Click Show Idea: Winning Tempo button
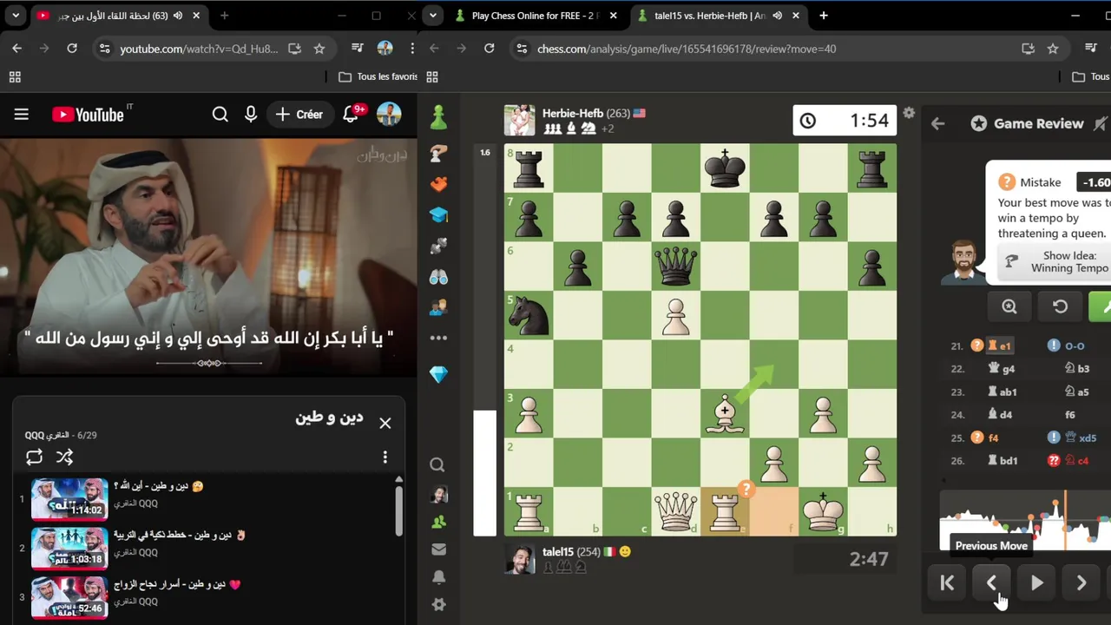This screenshot has height=625, width=1111. tap(1054, 261)
